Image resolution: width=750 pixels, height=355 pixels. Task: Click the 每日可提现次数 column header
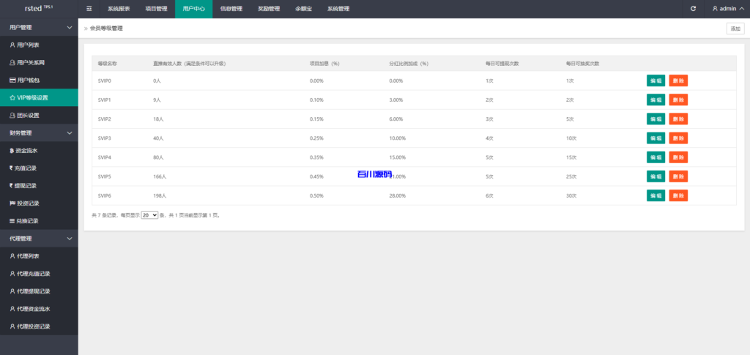tap(502, 63)
